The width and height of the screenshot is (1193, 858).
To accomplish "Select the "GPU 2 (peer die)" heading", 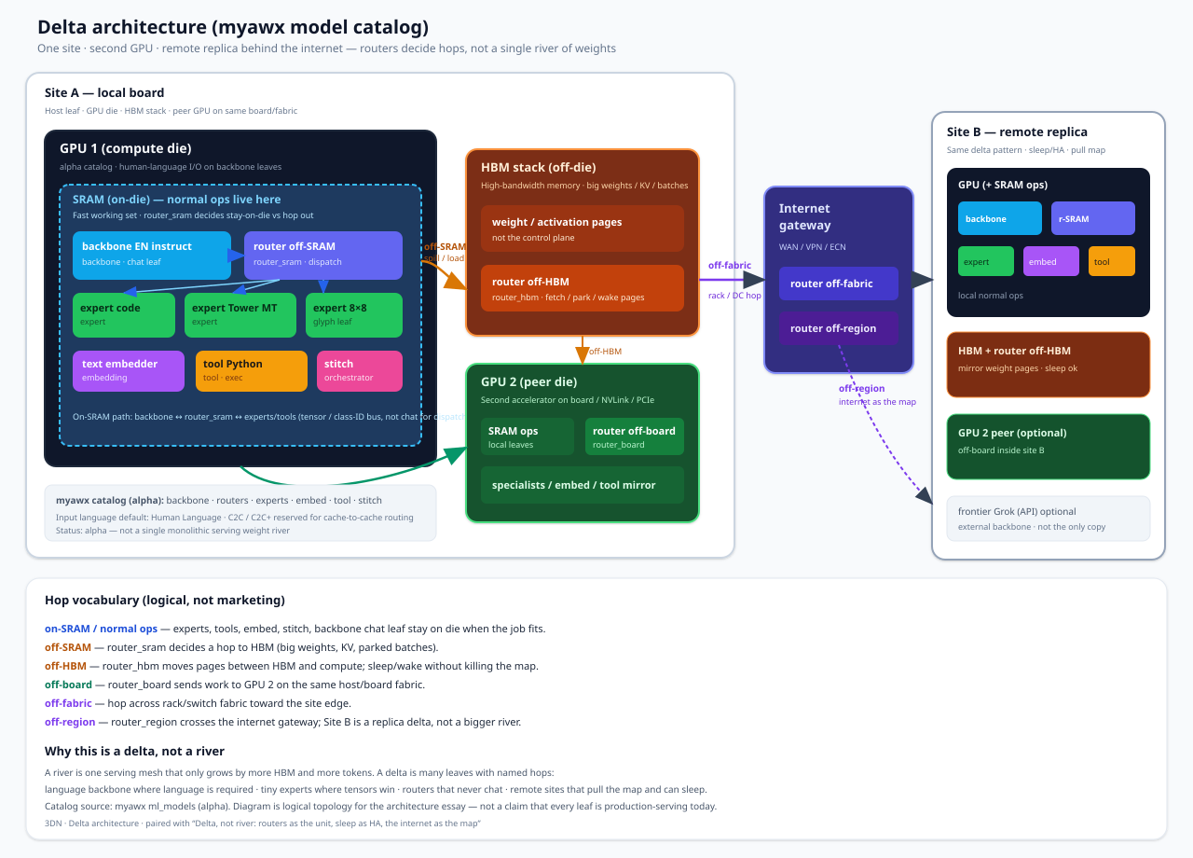I will tap(529, 381).
